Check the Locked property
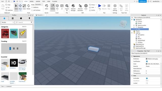This screenshot has height=91, width=162. pos(147,83)
